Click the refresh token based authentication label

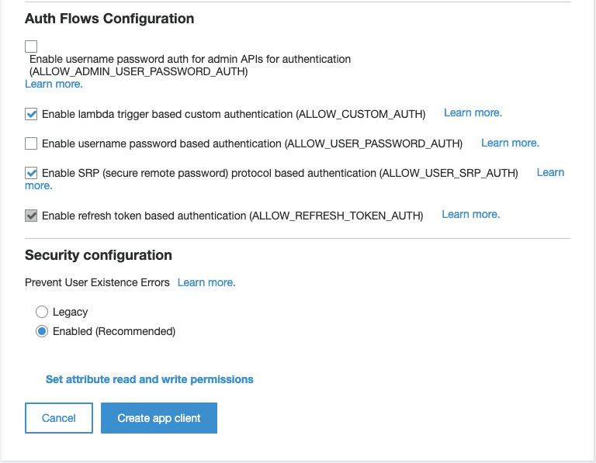click(232, 216)
